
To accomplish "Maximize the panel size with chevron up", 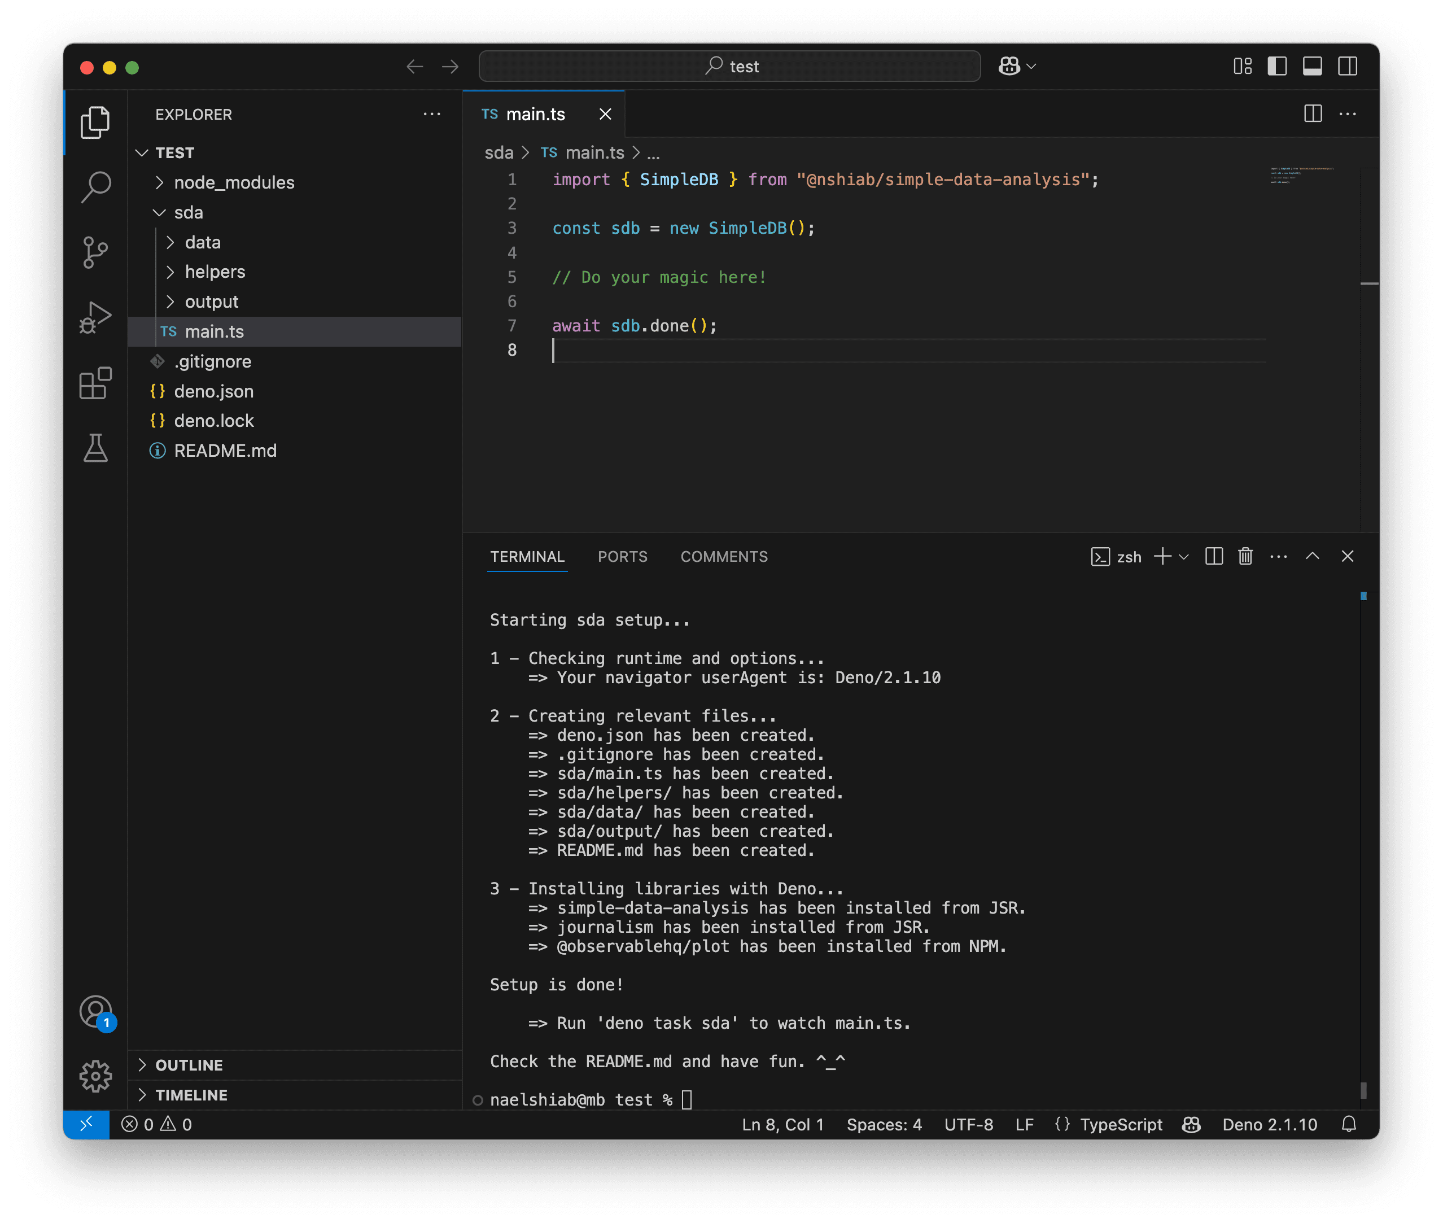I will (x=1313, y=557).
